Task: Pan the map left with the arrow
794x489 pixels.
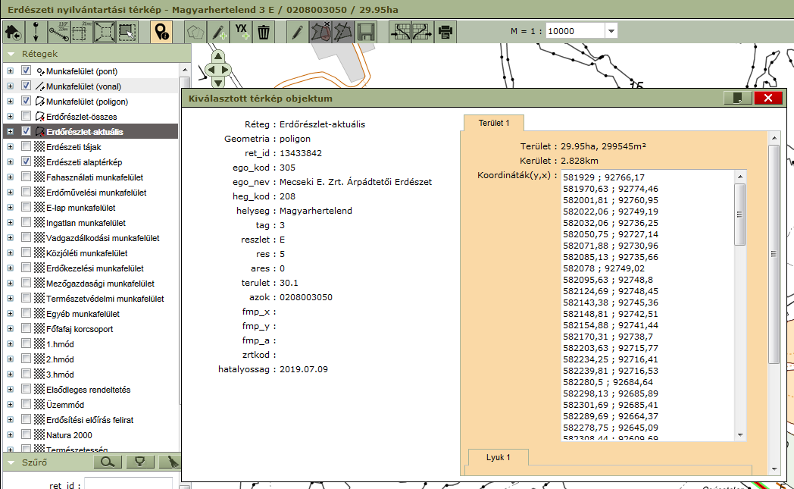Action: point(211,70)
